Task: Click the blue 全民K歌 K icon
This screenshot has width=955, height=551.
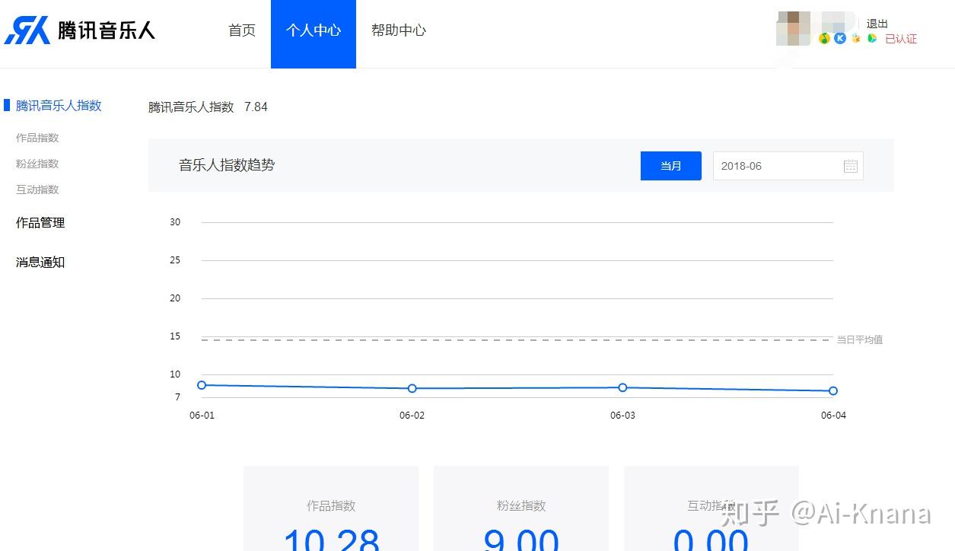Action: 839,38
